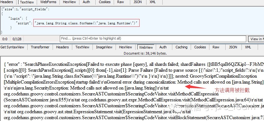The image size is (264, 121).
Task: Switch to response Caching tab
Action: (181, 47)
